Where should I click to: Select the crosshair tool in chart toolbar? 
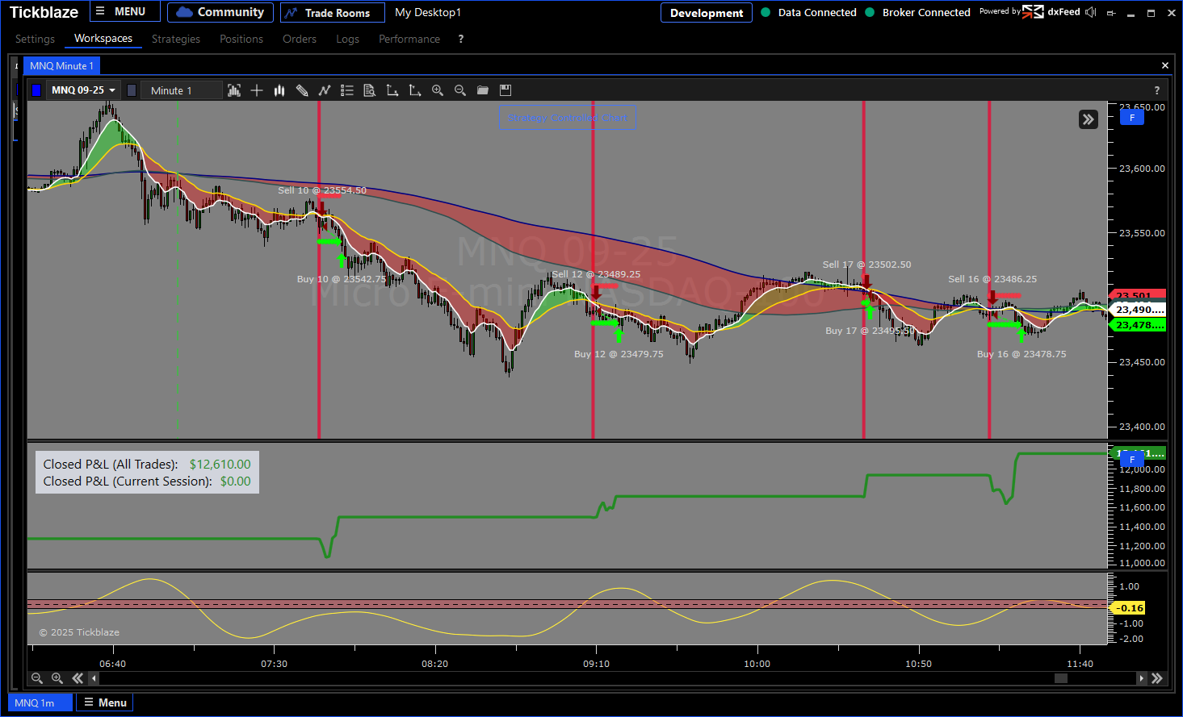coord(257,90)
